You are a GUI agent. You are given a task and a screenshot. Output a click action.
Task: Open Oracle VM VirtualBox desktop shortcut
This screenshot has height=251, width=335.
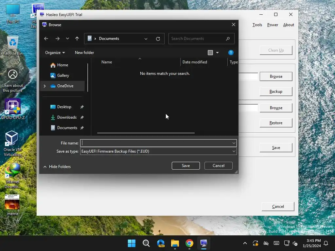point(12,143)
